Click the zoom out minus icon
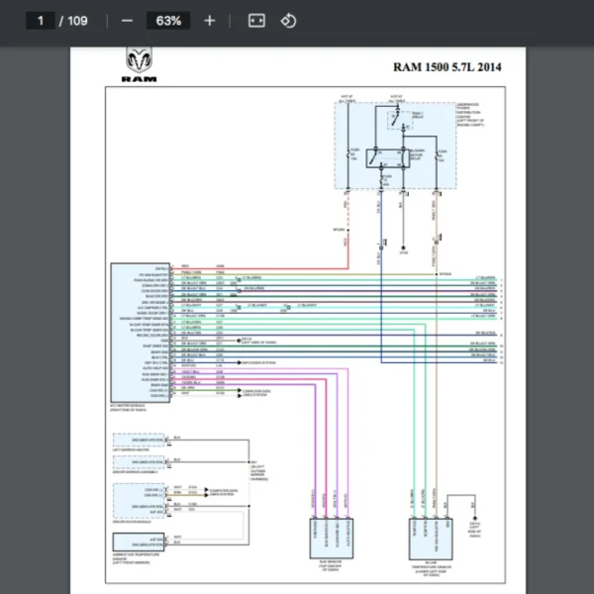The image size is (594, 594). coord(127,21)
